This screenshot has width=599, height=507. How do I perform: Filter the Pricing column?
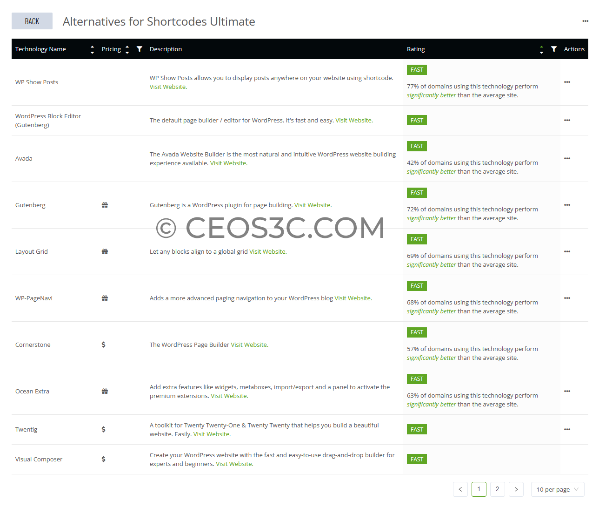click(140, 49)
